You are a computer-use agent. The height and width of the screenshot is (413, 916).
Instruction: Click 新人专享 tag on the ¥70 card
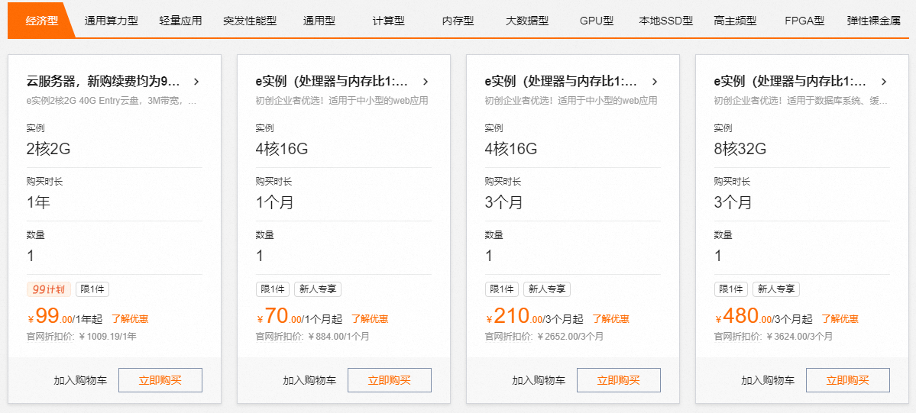(x=318, y=289)
